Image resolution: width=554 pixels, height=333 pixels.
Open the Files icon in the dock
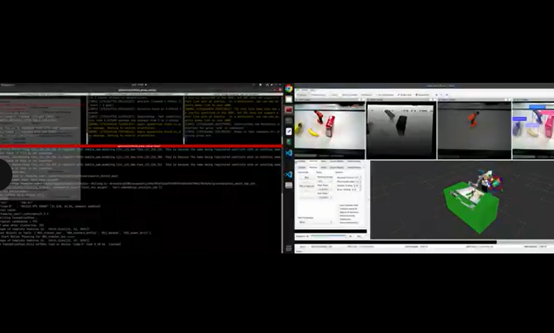click(x=289, y=99)
